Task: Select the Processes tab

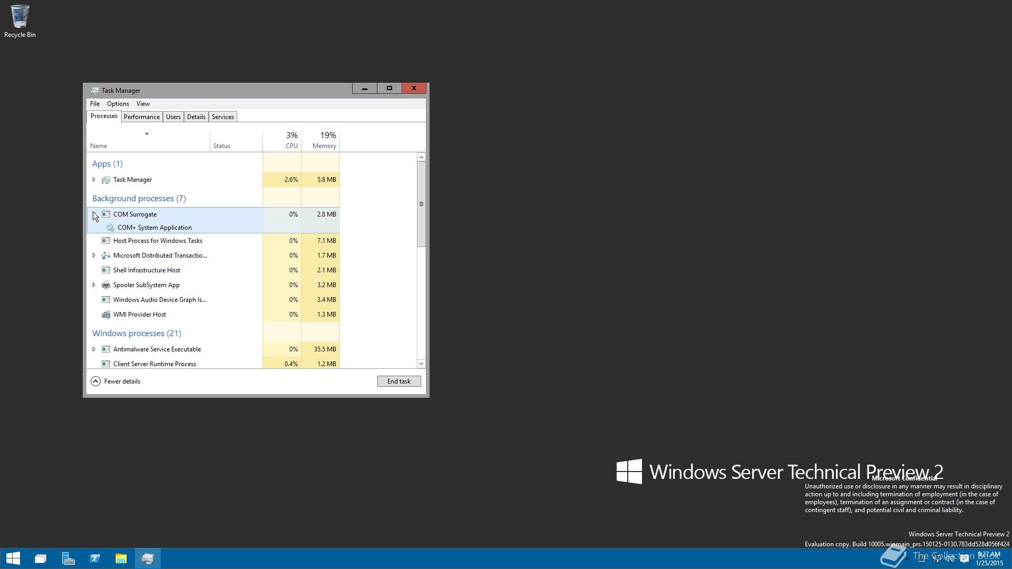Action: coord(104,116)
